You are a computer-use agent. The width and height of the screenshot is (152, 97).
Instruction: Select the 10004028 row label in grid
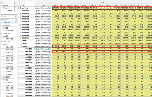(x=28, y=49)
